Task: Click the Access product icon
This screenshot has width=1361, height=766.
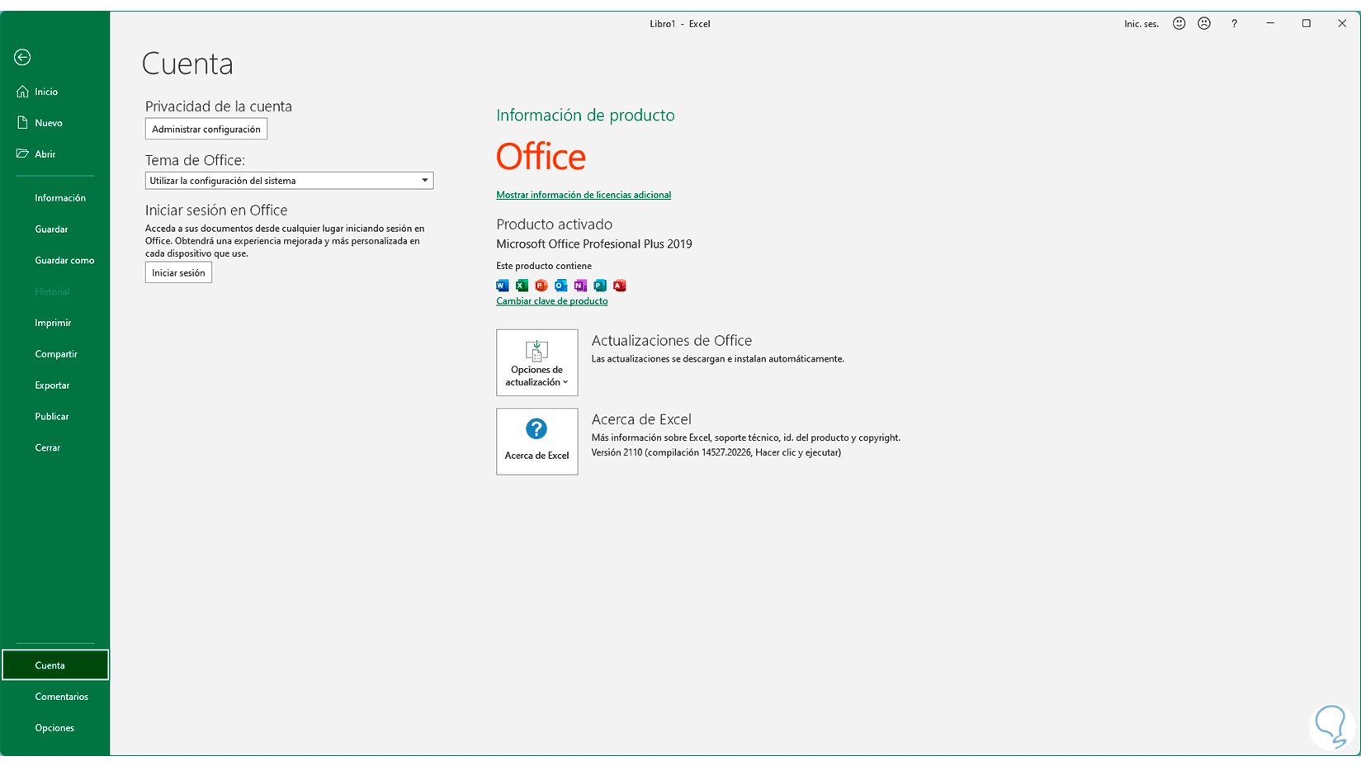Action: pos(619,286)
